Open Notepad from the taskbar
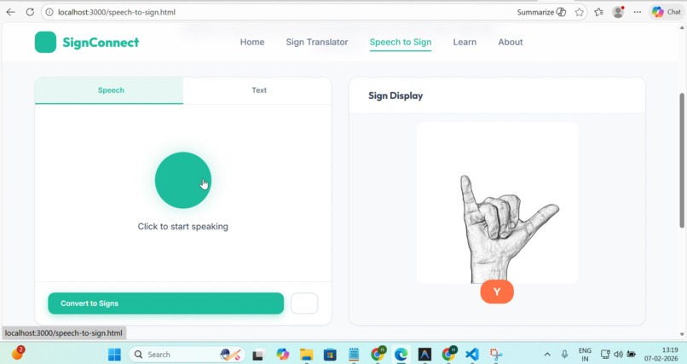The image size is (687, 364). pyautogui.click(x=354, y=355)
